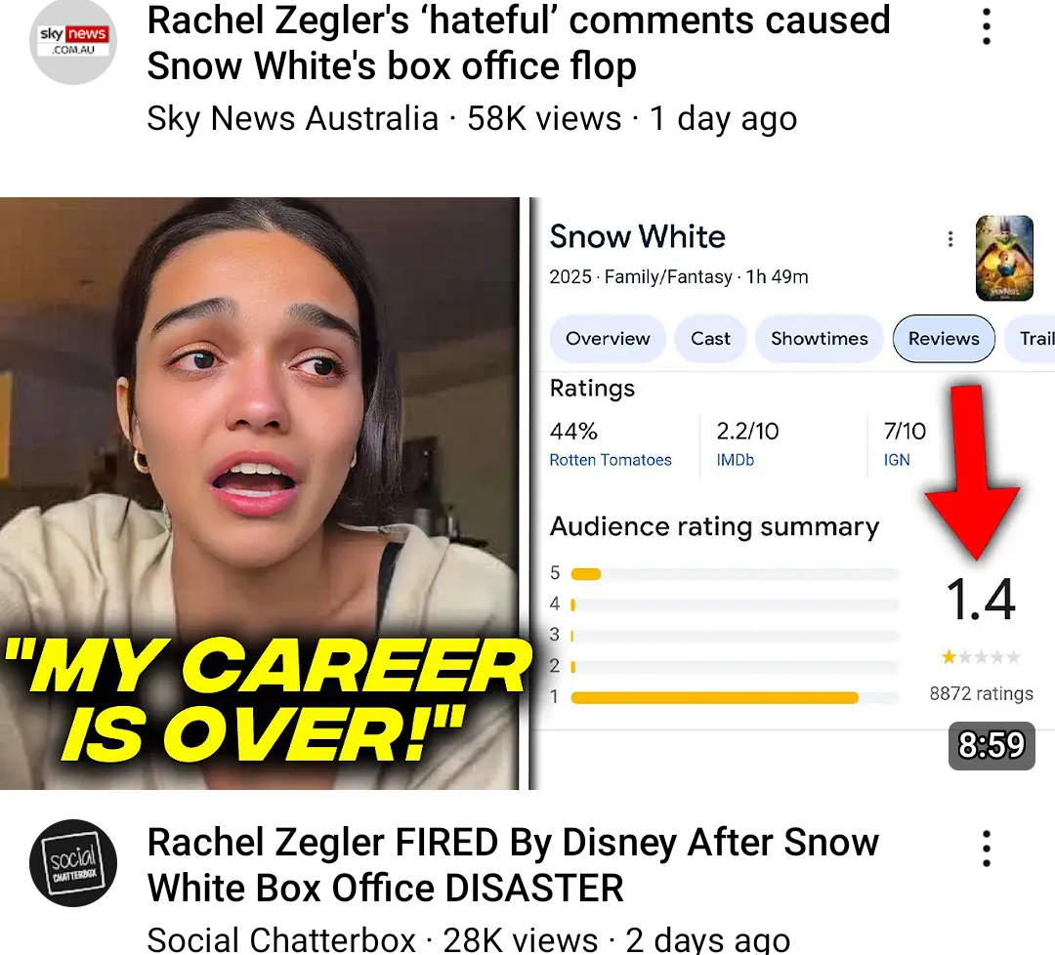This screenshot has width=1055, height=955.
Task: Open the Social Chatterbox channel avatar
Action: 73,863
